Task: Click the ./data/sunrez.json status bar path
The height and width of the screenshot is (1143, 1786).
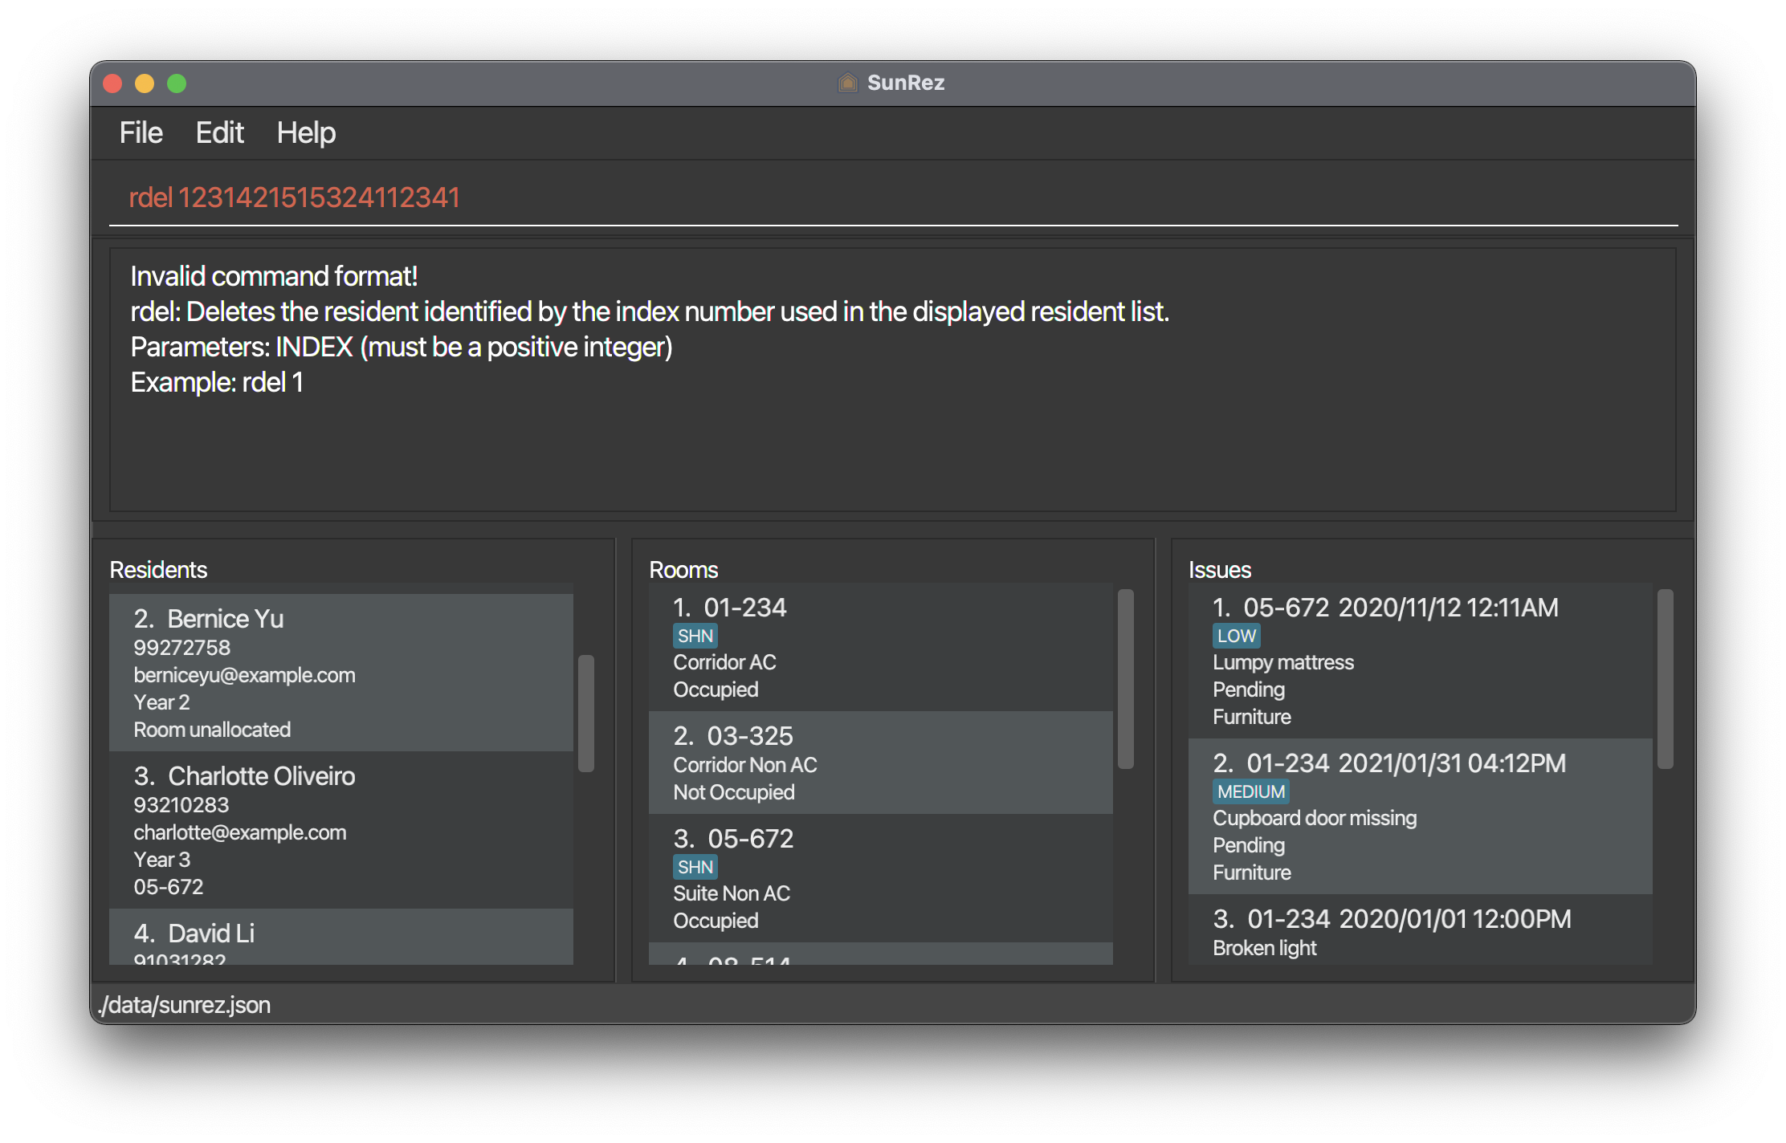Action: [185, 1005]
